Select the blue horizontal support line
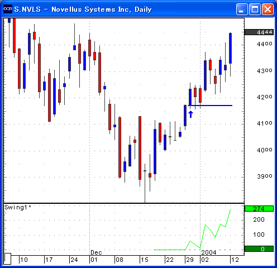Screen dimensions: 277x268 (x=211, y=106)
